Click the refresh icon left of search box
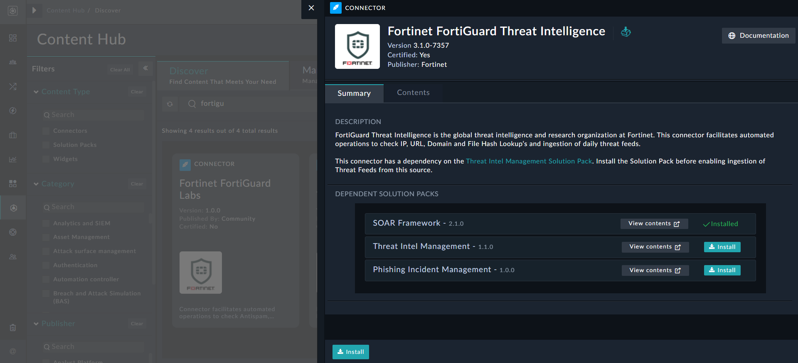Viewport: 798px width, 363px height. click(170, 104)
